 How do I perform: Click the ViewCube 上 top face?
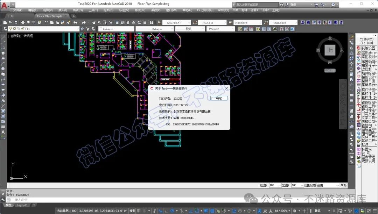point(330,50)
